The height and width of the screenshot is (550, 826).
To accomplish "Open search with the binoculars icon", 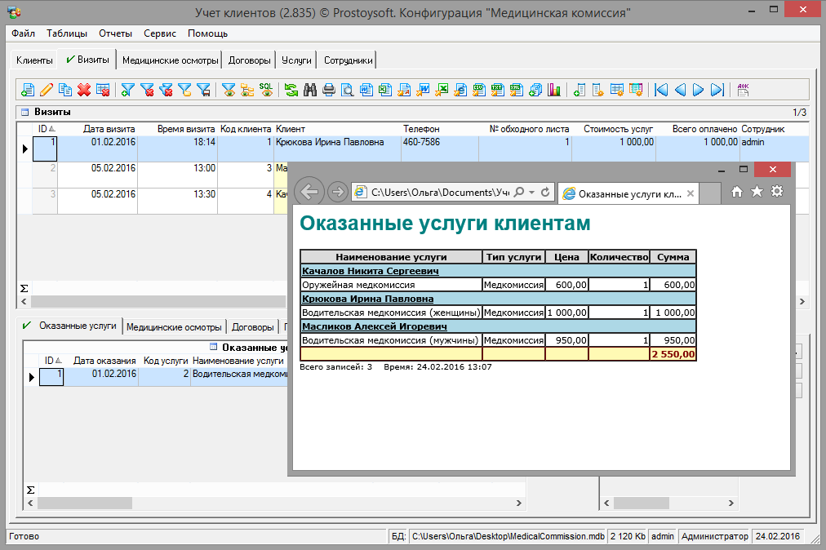I will tap(310, 90).
